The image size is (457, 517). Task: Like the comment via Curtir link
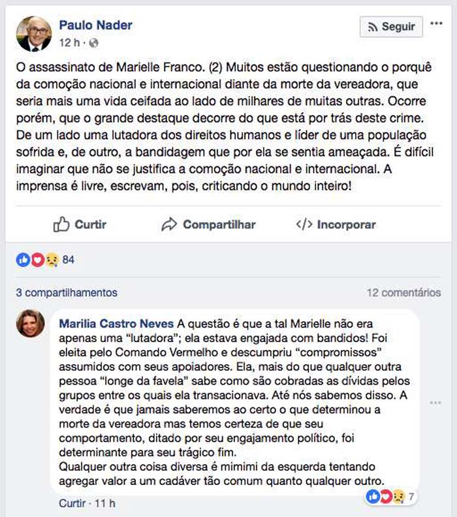click(72, 503)
